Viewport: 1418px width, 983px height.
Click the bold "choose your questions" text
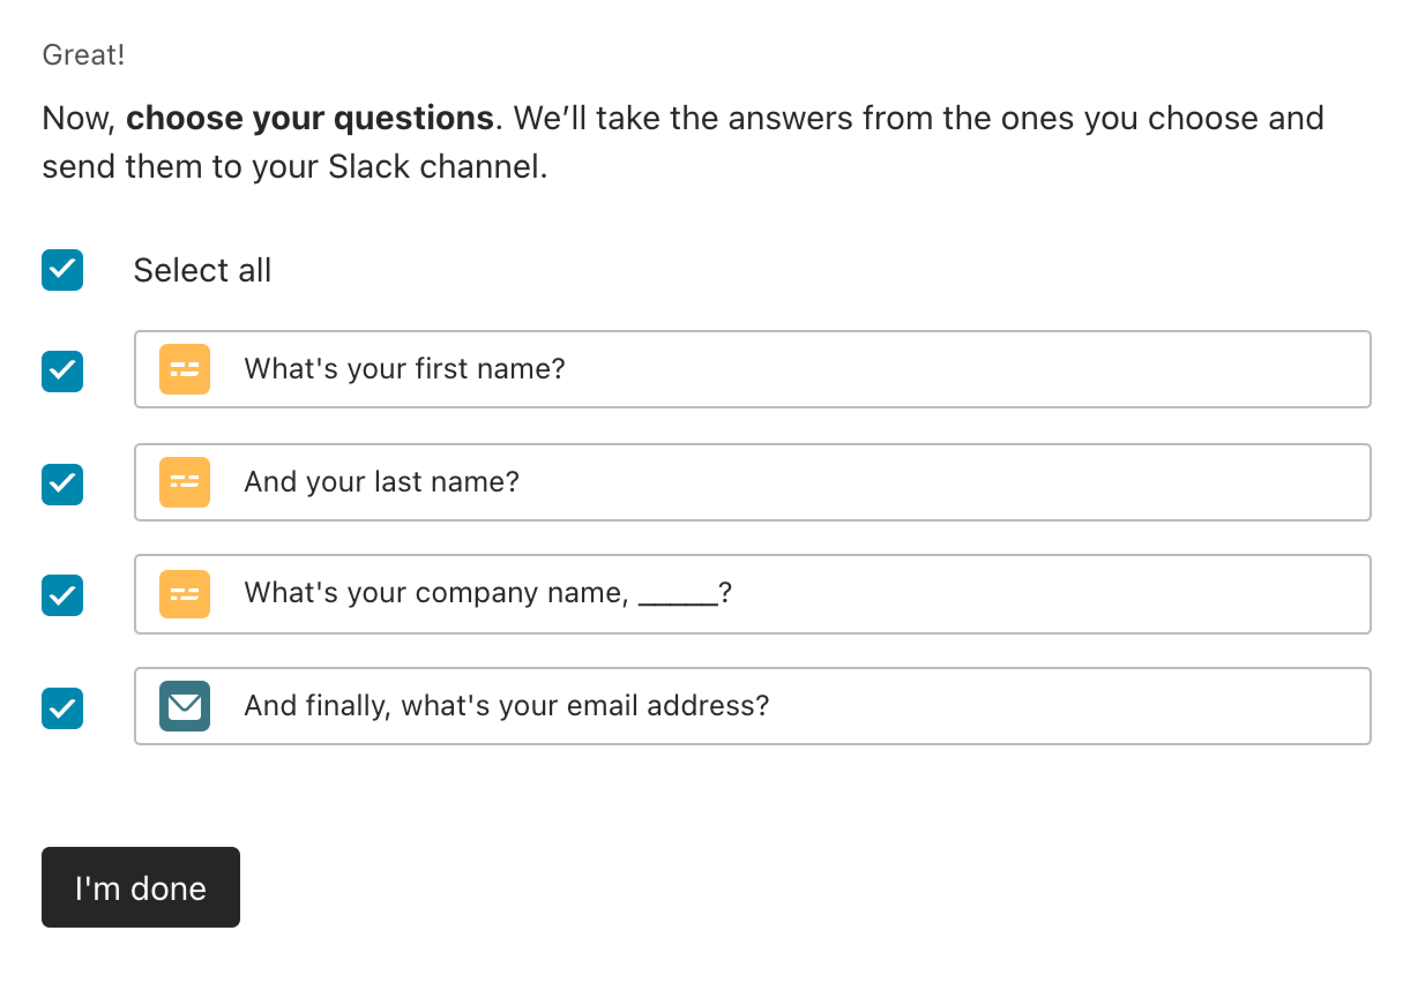coord(309,118)
